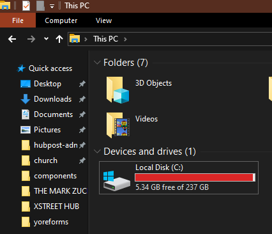The height and width of the screenshot is (234, 272).
Task: Click the hubpost-adn folder icon
Action: click(26, 145)
